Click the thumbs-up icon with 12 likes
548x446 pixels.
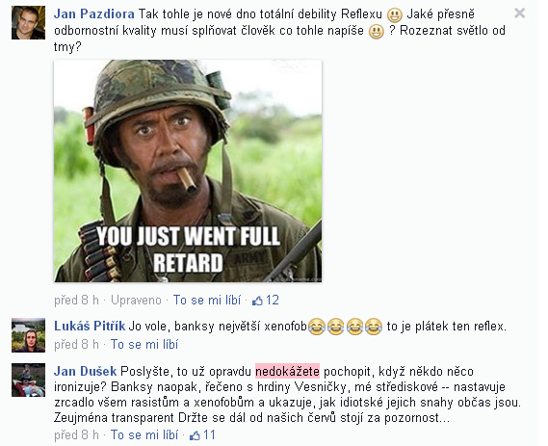pos(257,301)
